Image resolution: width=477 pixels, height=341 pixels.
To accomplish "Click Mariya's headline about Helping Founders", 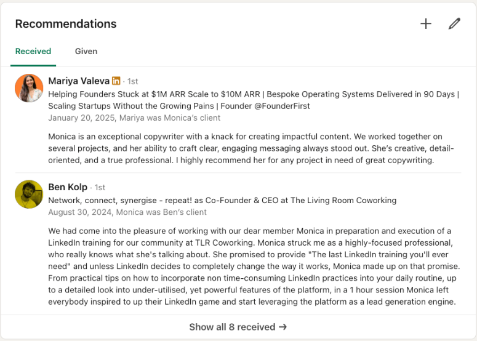I will [253, 95].
